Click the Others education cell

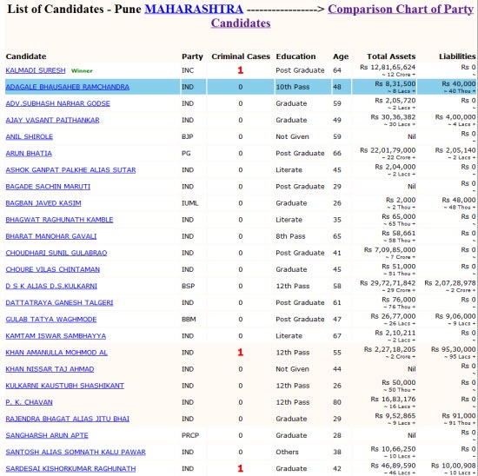287,453
